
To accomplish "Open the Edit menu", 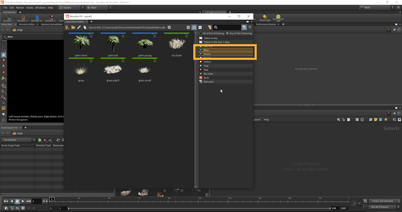I will (x=12, y=8).
